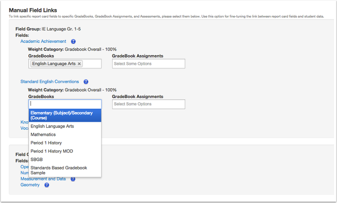Click Weight Category text under Academic Achievement
The height and width of the screenshot is (203, 337).
tap(72, 49)
